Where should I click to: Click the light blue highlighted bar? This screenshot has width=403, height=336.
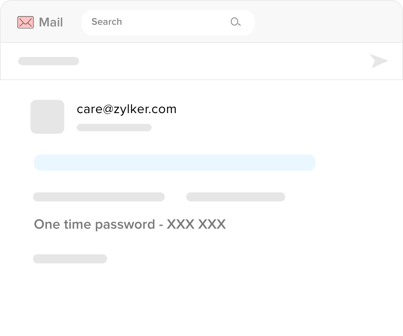[x=174, y=163]
